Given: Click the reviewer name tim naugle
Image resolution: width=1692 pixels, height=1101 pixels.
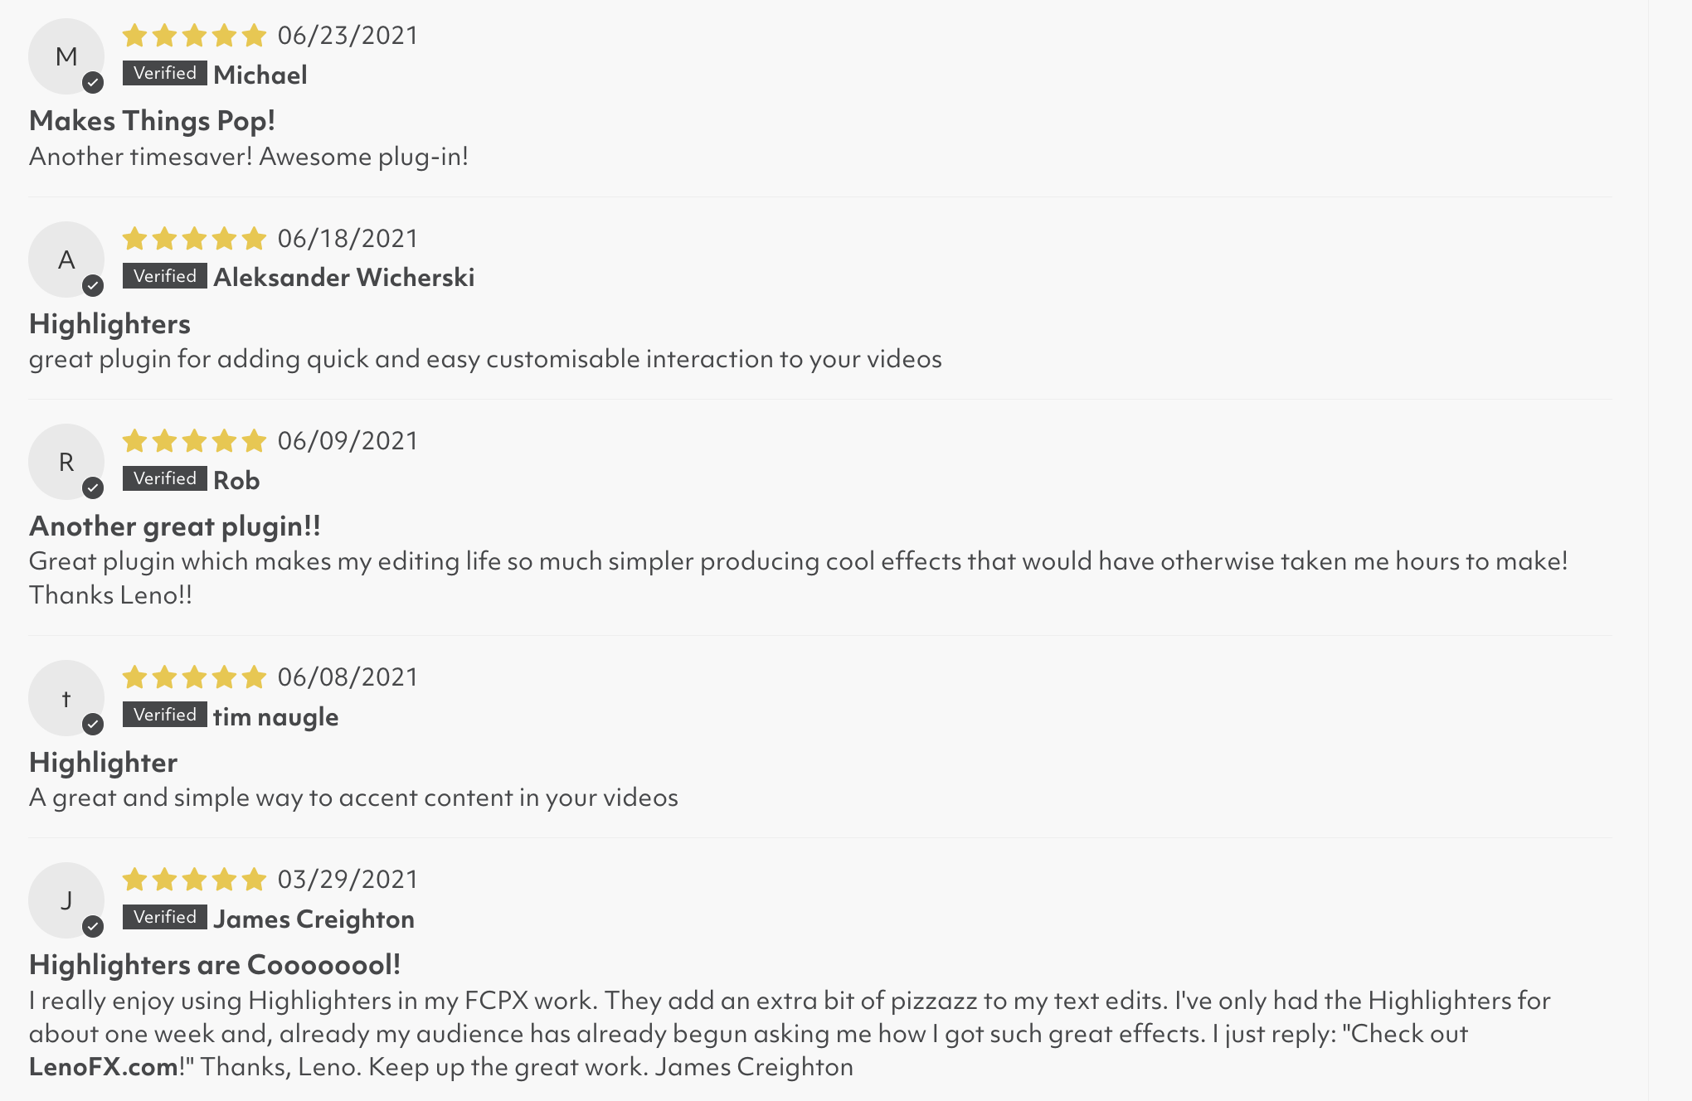Looking at the screenshot, I should pyautogui.click(x=275, y=716).
